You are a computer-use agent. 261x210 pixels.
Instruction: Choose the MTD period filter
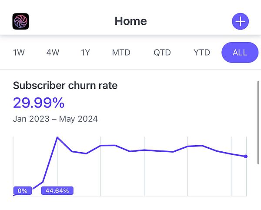point(121,53)
